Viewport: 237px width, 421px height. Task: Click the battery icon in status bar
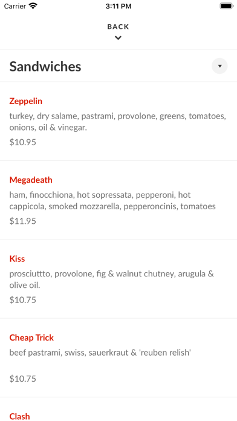[x=227, y=6]
